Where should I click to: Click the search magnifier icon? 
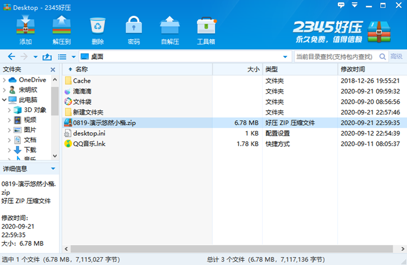point(382,57)
